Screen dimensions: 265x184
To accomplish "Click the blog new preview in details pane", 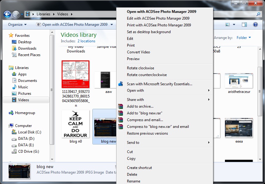I will tap(19, 171).
